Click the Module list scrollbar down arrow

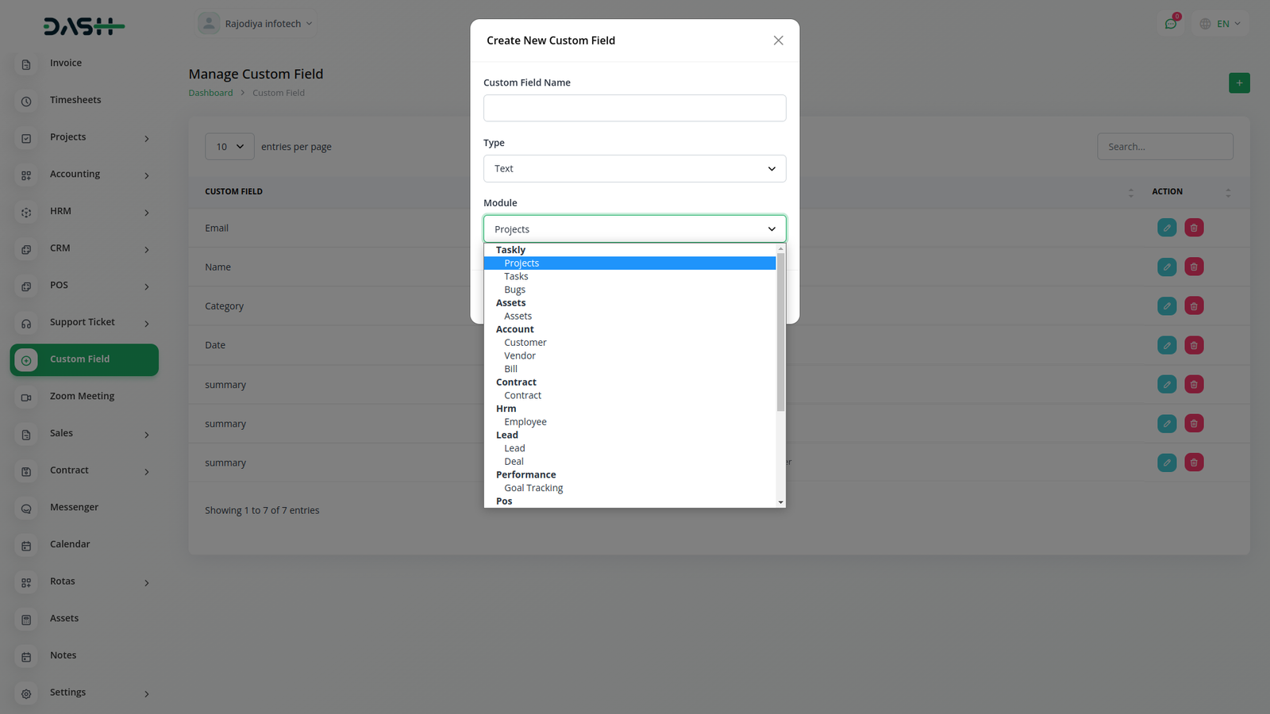[780, 502]
